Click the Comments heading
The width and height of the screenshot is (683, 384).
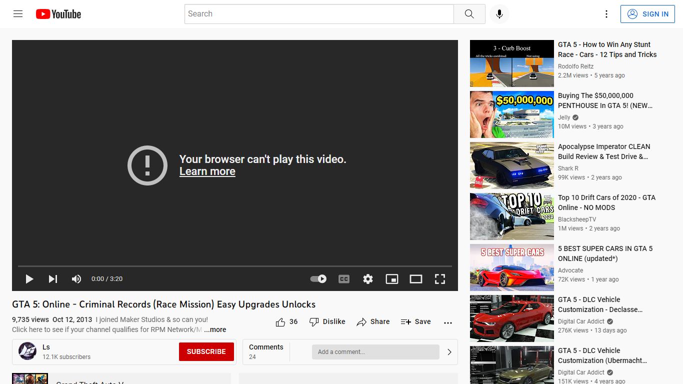(x=266, y=347)
